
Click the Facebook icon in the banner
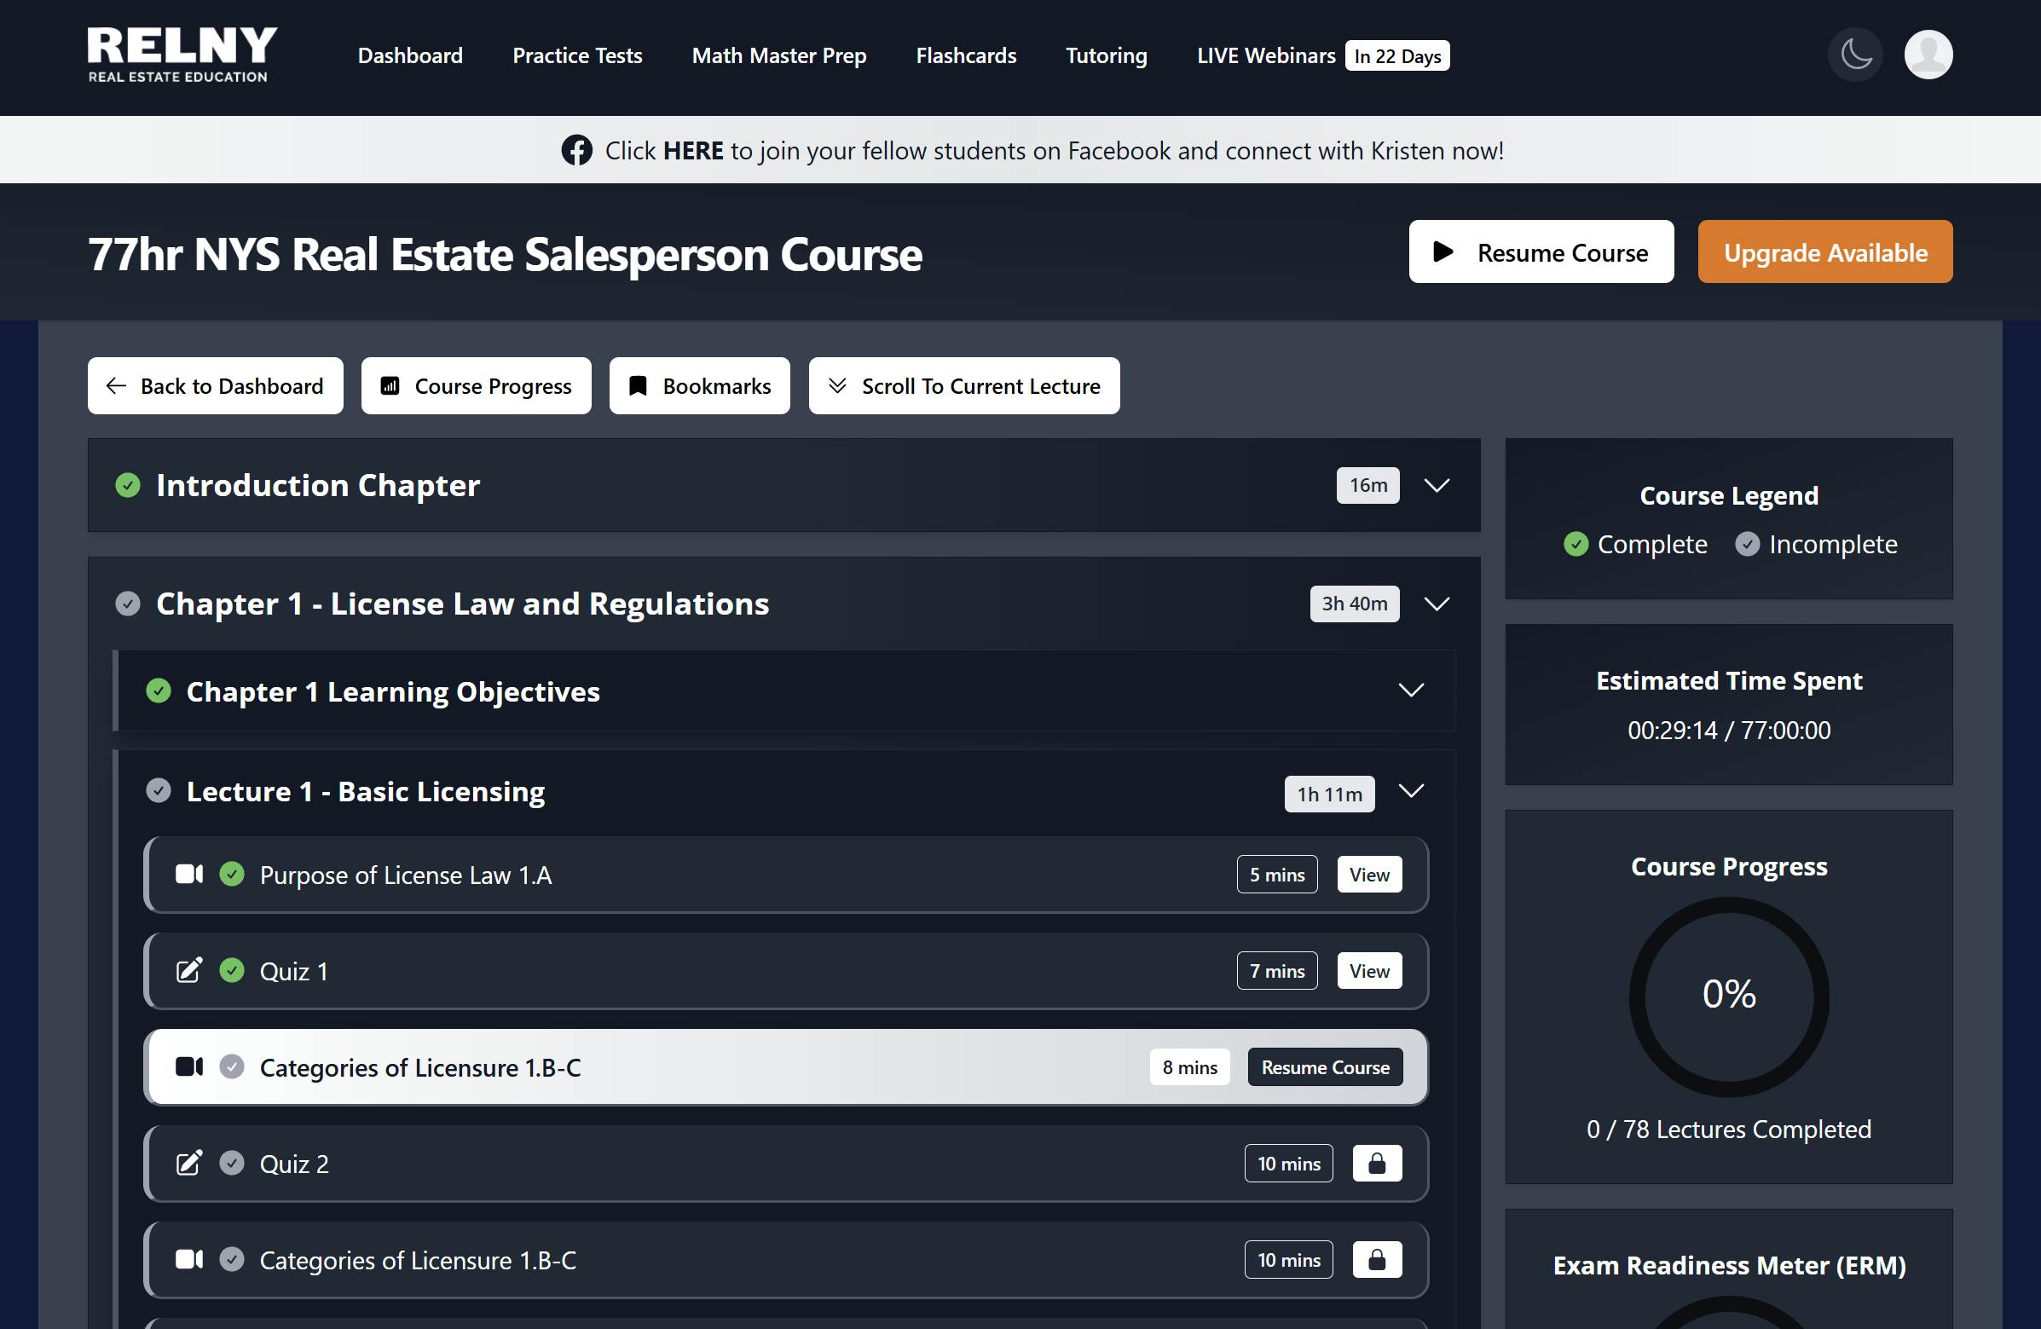click(576, 149)
